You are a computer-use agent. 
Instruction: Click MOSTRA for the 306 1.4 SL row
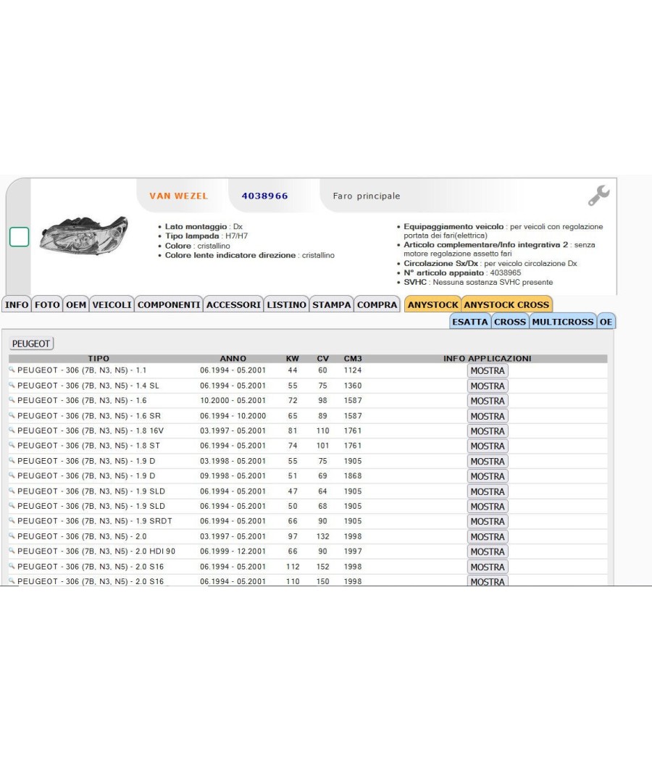488,386
